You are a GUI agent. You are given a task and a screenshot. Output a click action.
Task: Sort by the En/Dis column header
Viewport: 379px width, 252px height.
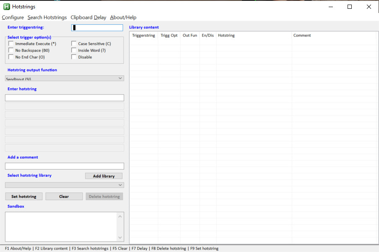coord(208,36)
